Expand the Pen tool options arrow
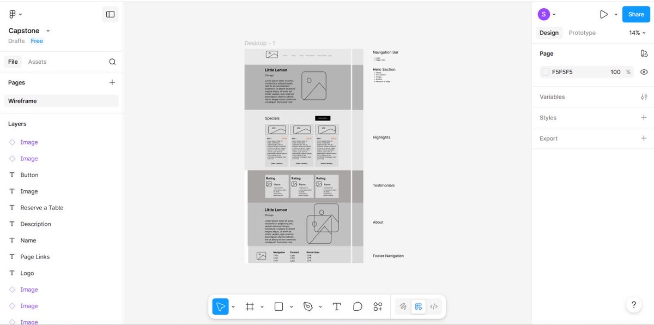 click(x=320, y=307)
